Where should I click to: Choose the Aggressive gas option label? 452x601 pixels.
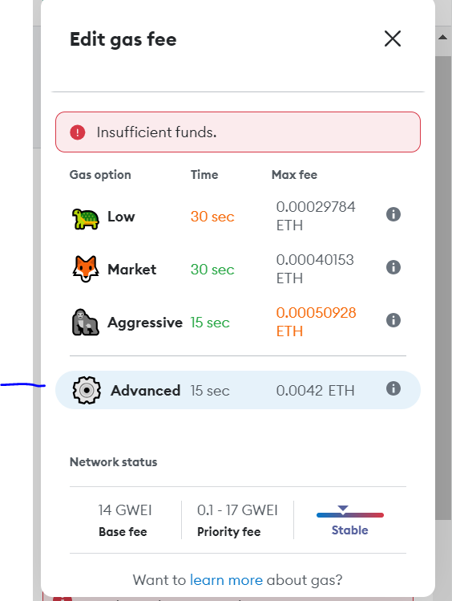pos(145,323)
